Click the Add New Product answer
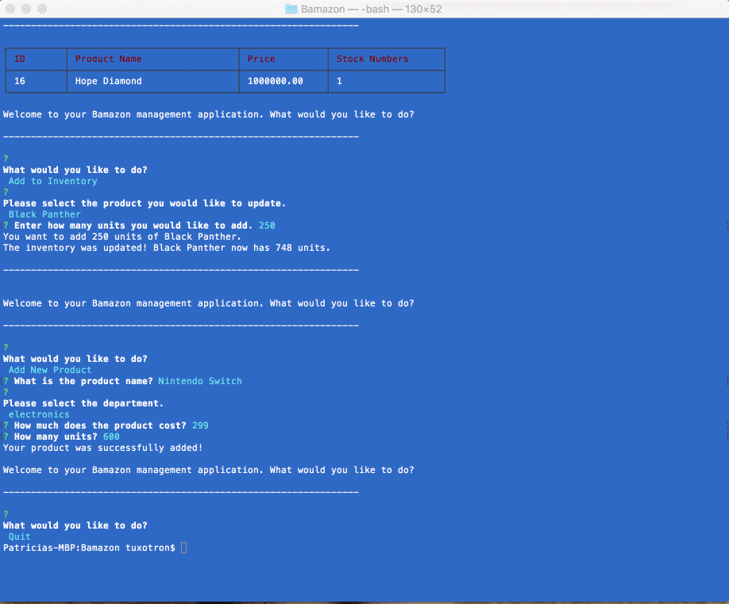729x604 pixels. click(50, 370)
